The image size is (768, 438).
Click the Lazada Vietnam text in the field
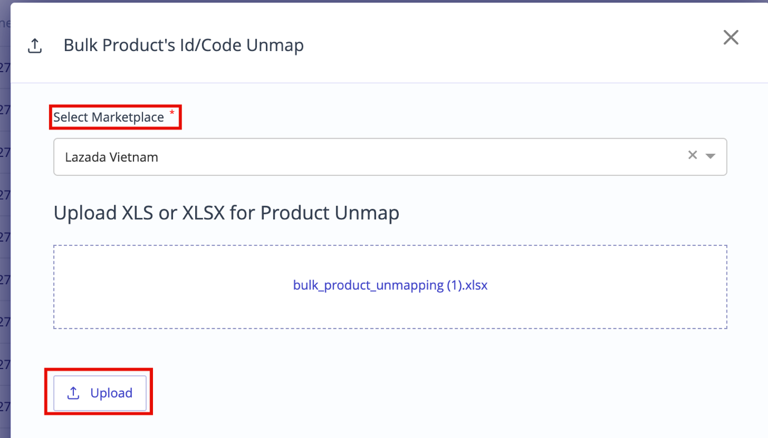click(111, 157)
